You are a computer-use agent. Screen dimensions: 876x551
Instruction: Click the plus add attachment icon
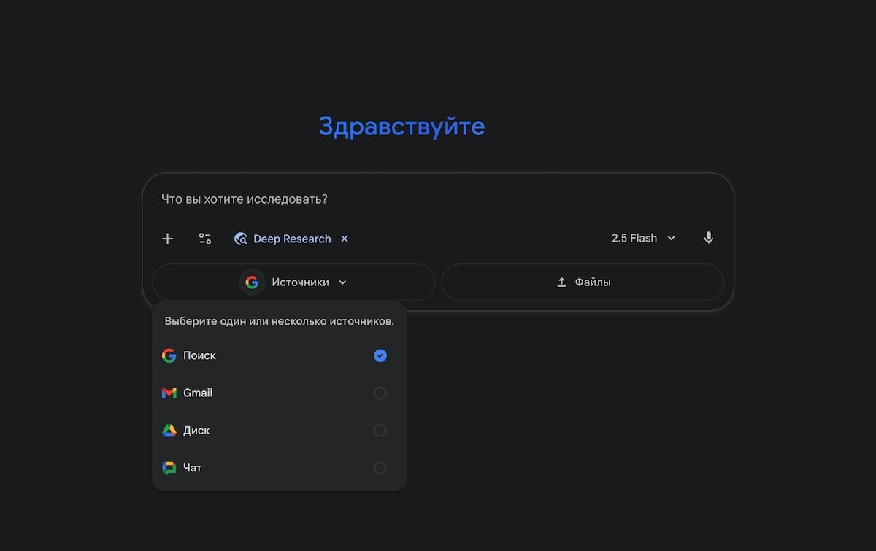pyautogui.click(x=168, y=239)
